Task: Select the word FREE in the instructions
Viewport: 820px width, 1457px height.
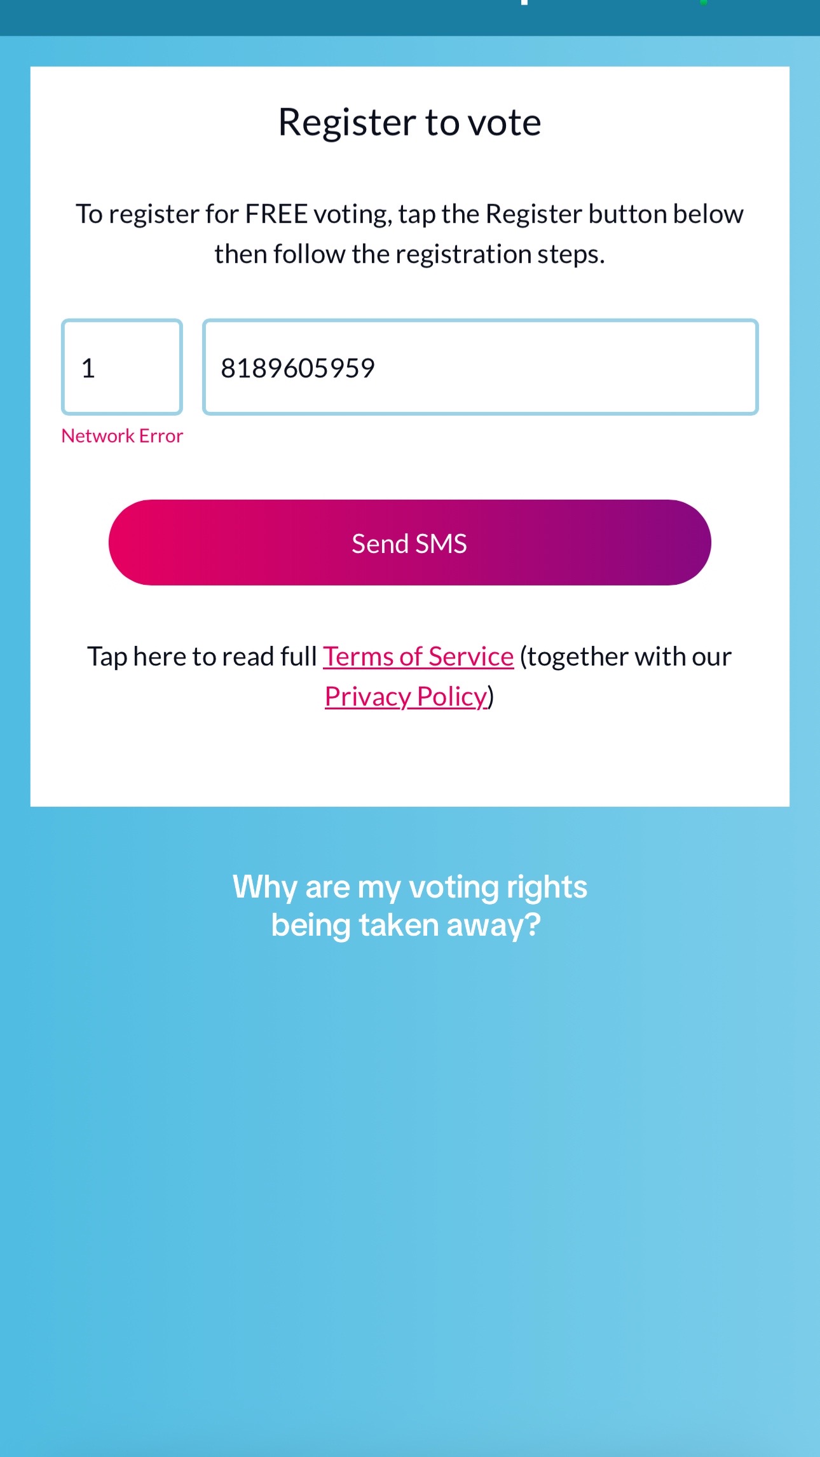Action: click(277, 214)
